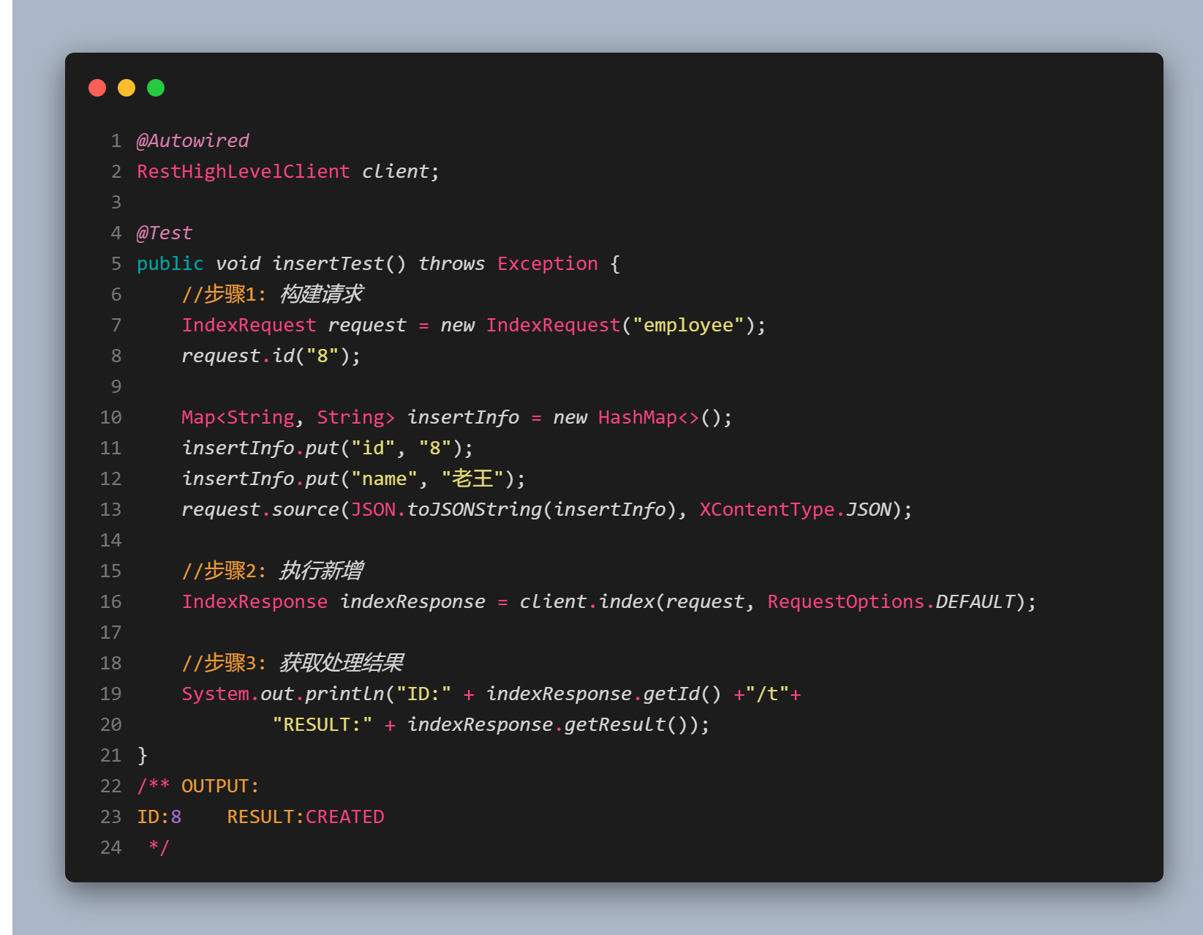
Task: Click HashMap<> on line 10
Action: coord(649,417)
